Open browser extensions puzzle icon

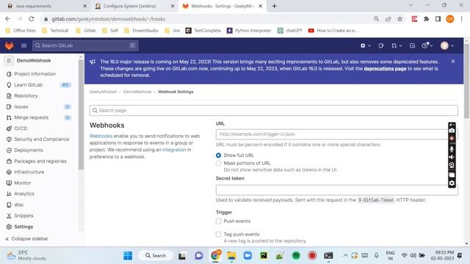tap(426, 19)
